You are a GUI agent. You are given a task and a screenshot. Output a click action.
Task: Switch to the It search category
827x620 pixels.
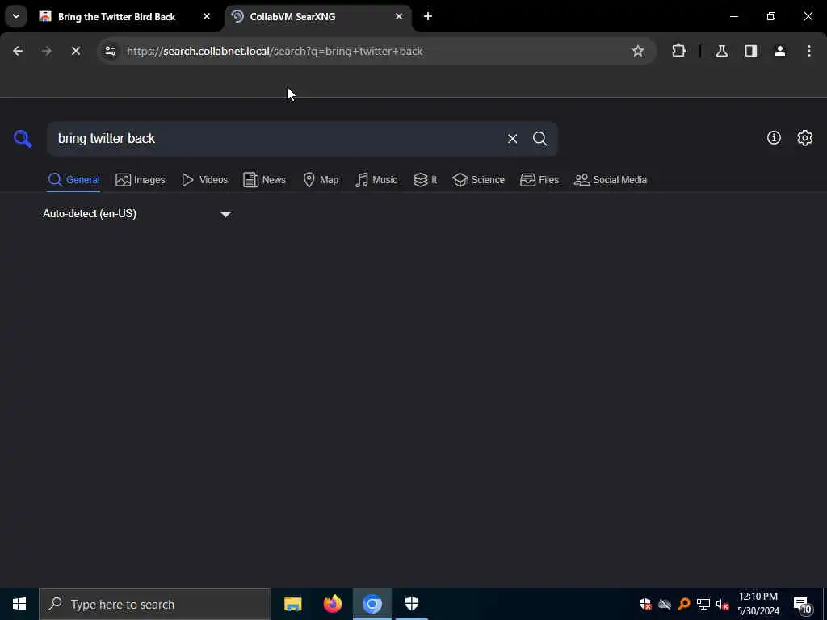click(425, 180)
